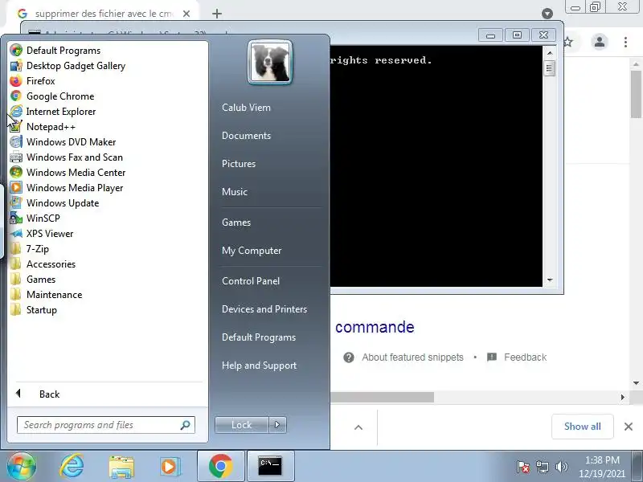
Task: Open Windows Explorer from taskbar
Action: [121, 467]
